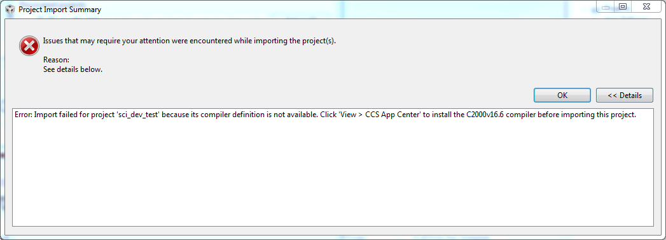Click the word 'Error:' in details
Image resolution: width=666 pixels, height=240 pixels.
[x=24, y=115]
